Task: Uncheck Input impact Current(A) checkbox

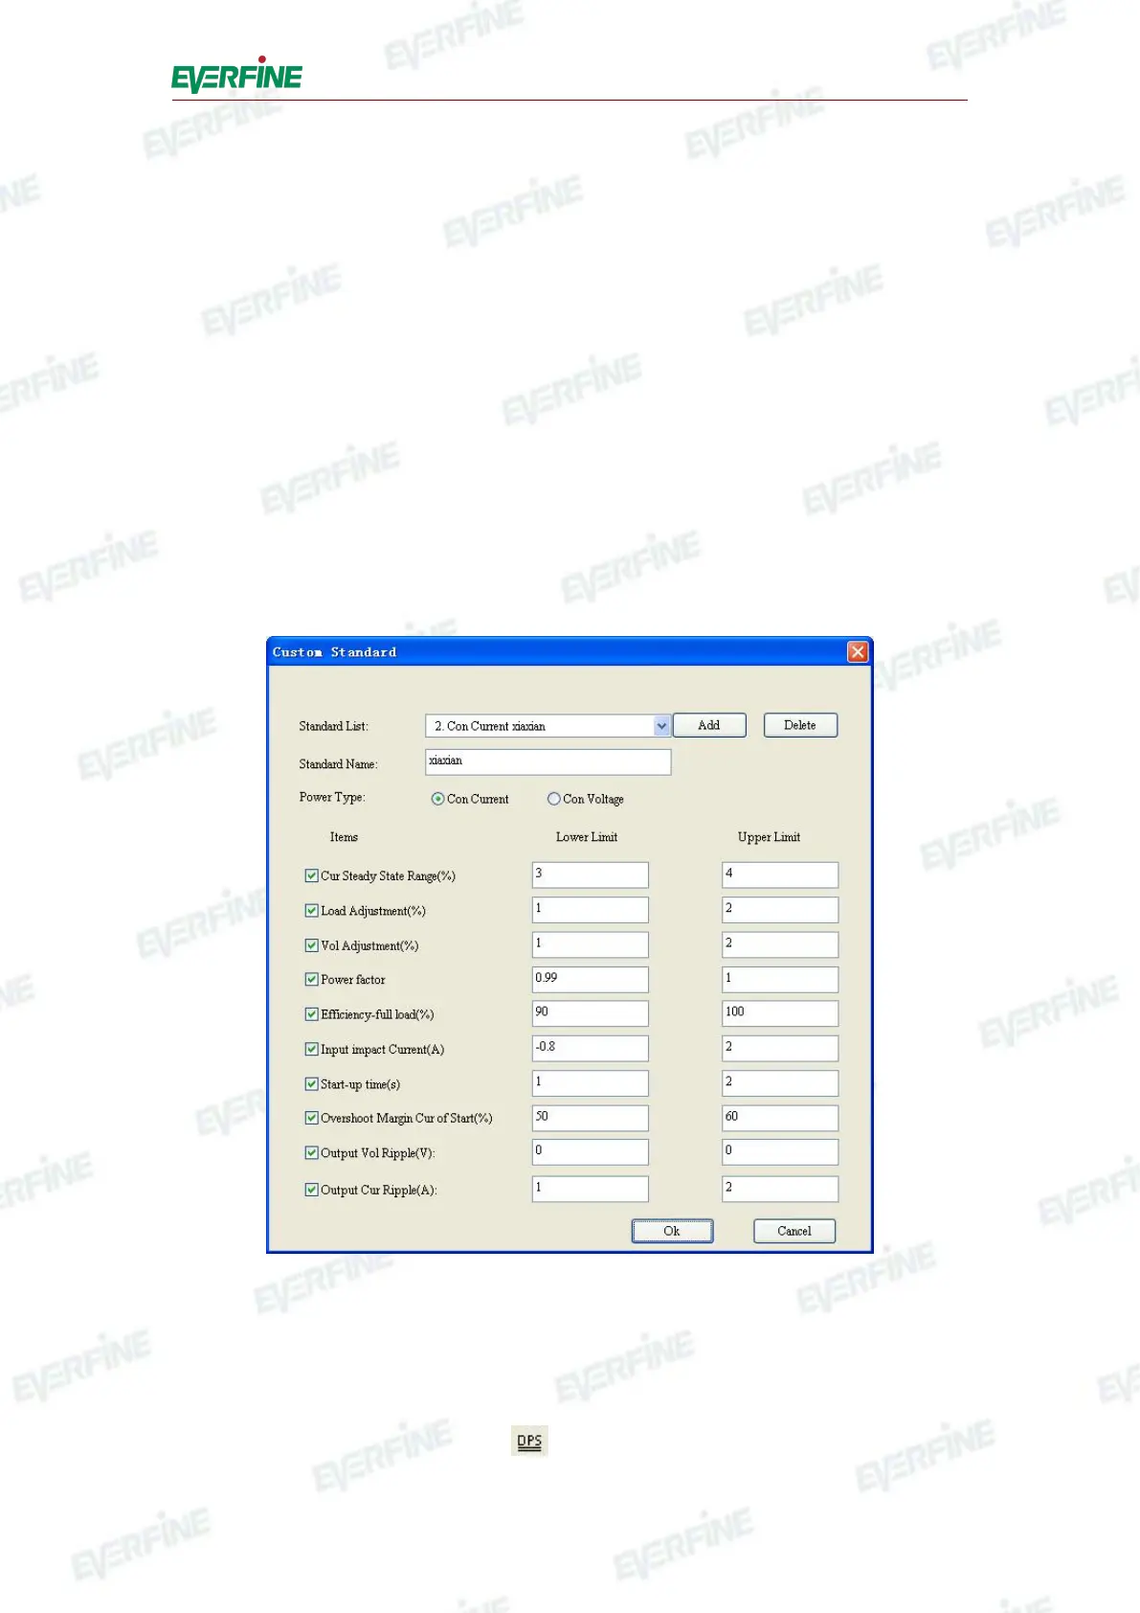Action: pyautogui.click(x=311, y=1049)
